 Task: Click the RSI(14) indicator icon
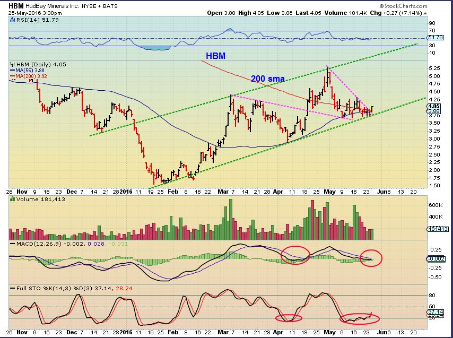click(12, 20)
